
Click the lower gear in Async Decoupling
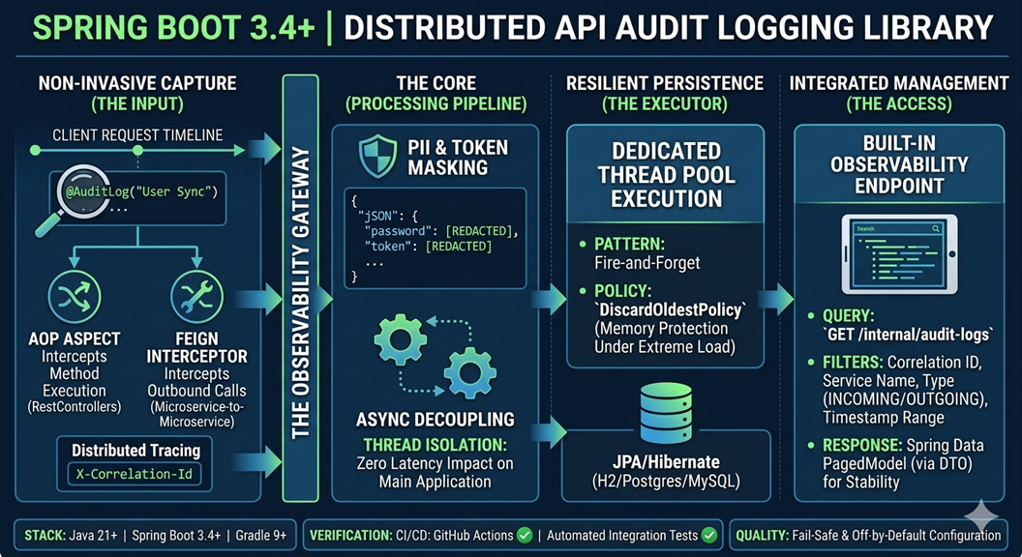(x=469, y=372)
